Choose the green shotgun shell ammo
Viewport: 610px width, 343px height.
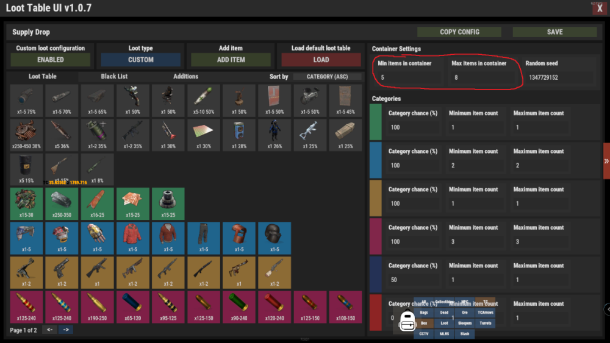[239, 306]
